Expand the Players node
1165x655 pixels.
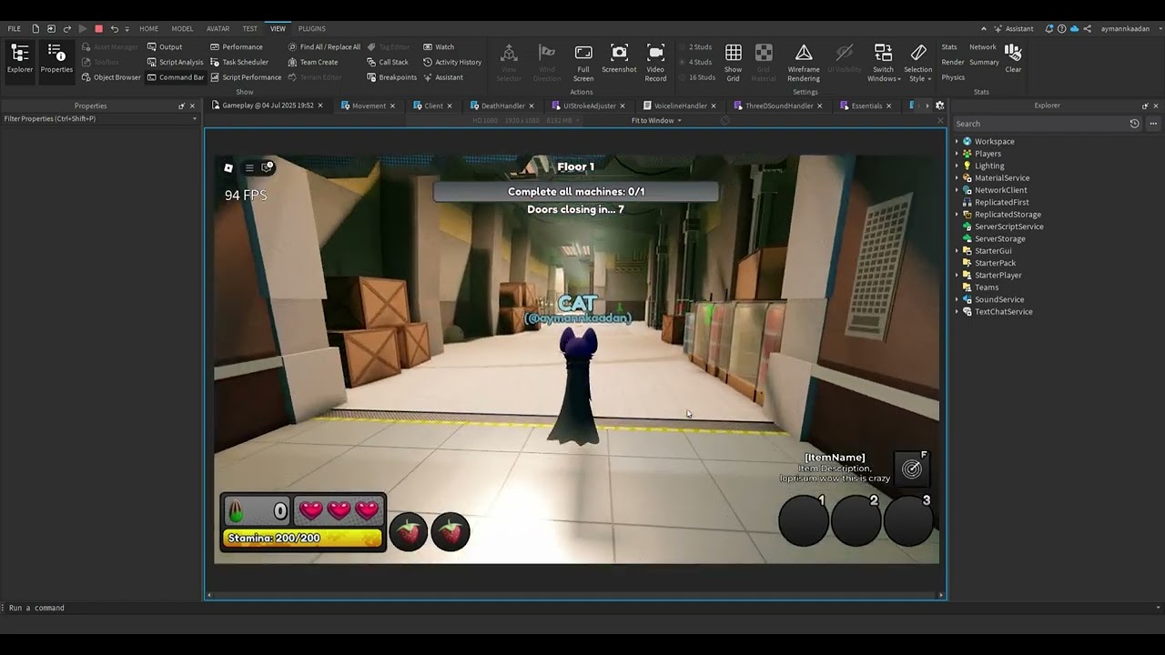point(957,154)
